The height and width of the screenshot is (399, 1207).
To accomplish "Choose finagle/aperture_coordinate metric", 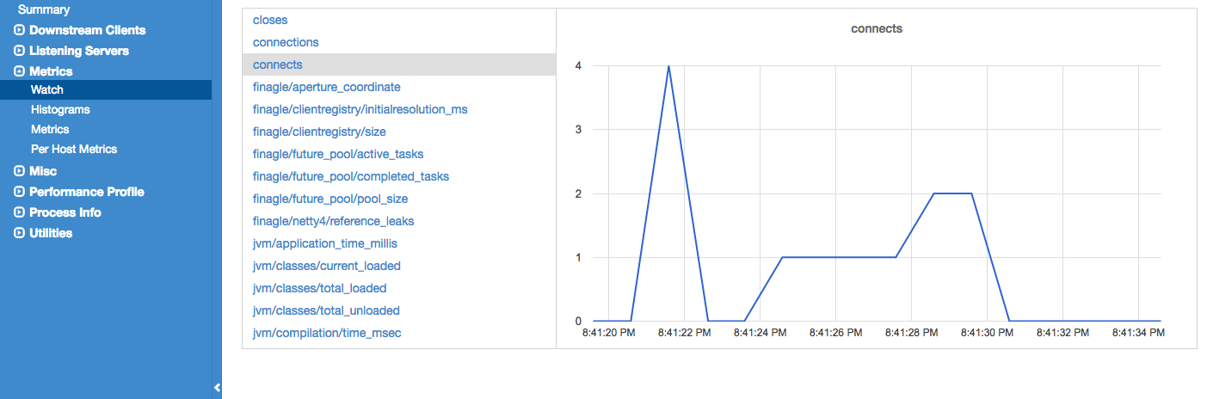I will [327, 87].
